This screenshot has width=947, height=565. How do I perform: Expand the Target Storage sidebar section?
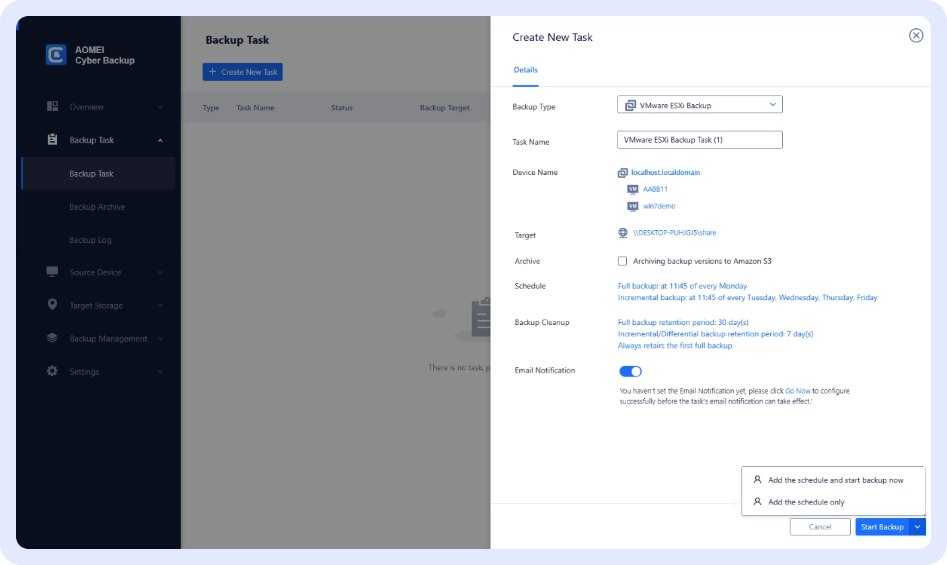[160, 305]
